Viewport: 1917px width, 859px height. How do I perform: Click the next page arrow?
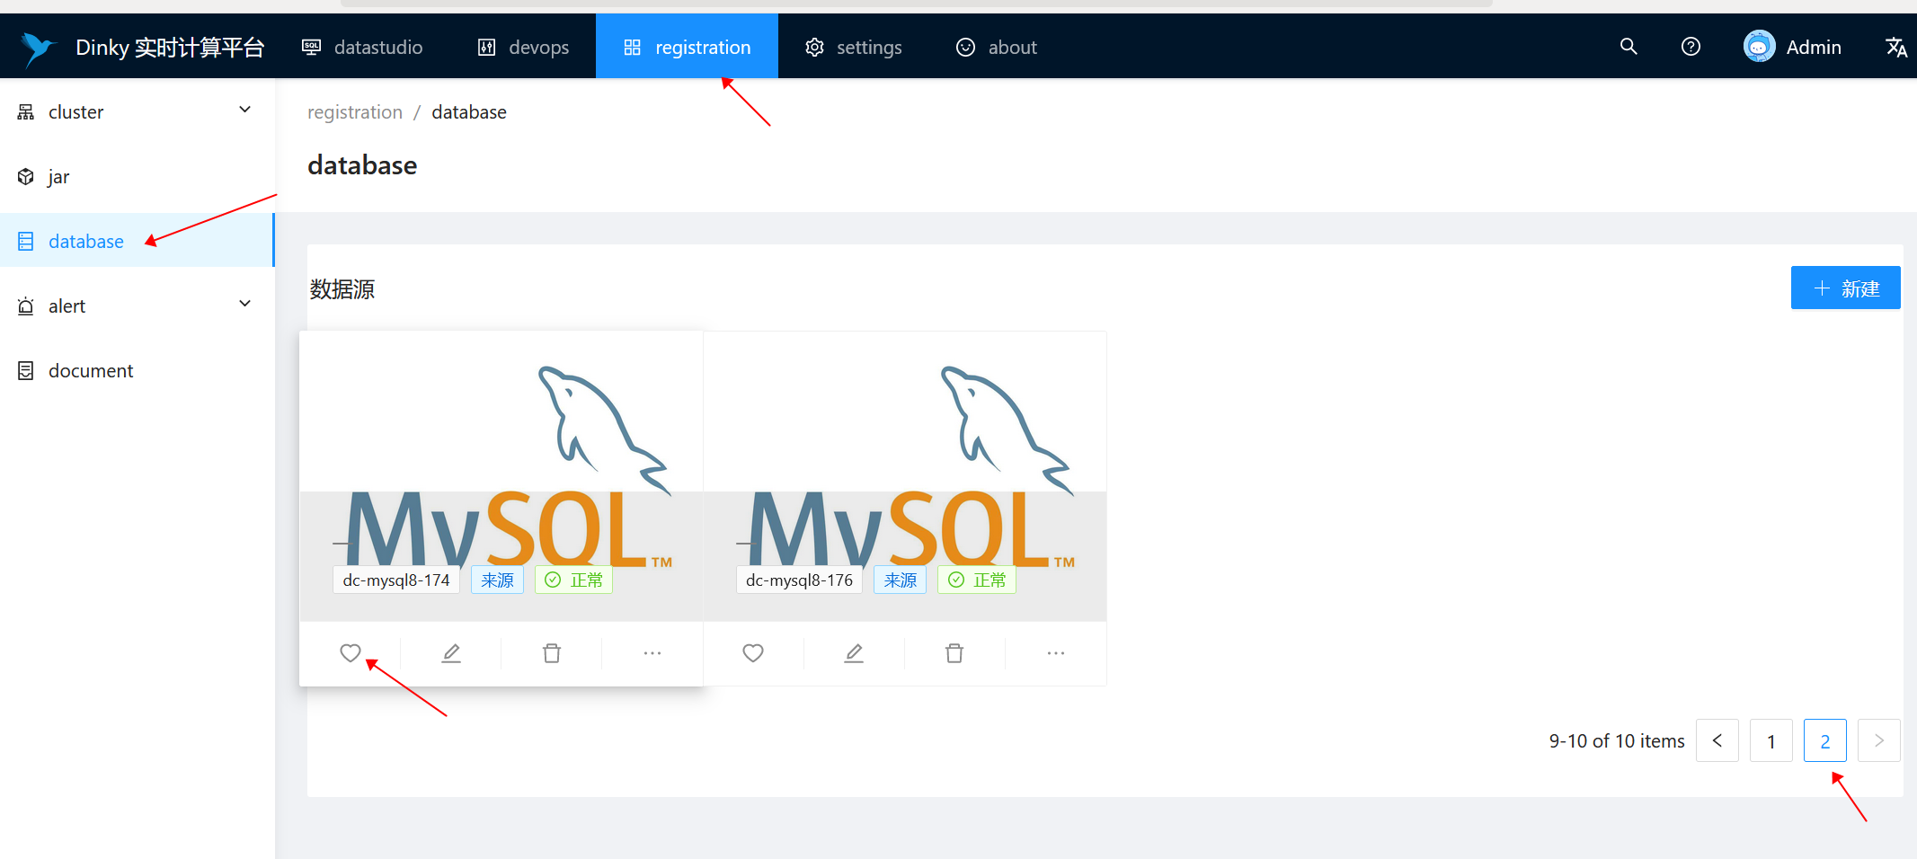pos(1879,740)
